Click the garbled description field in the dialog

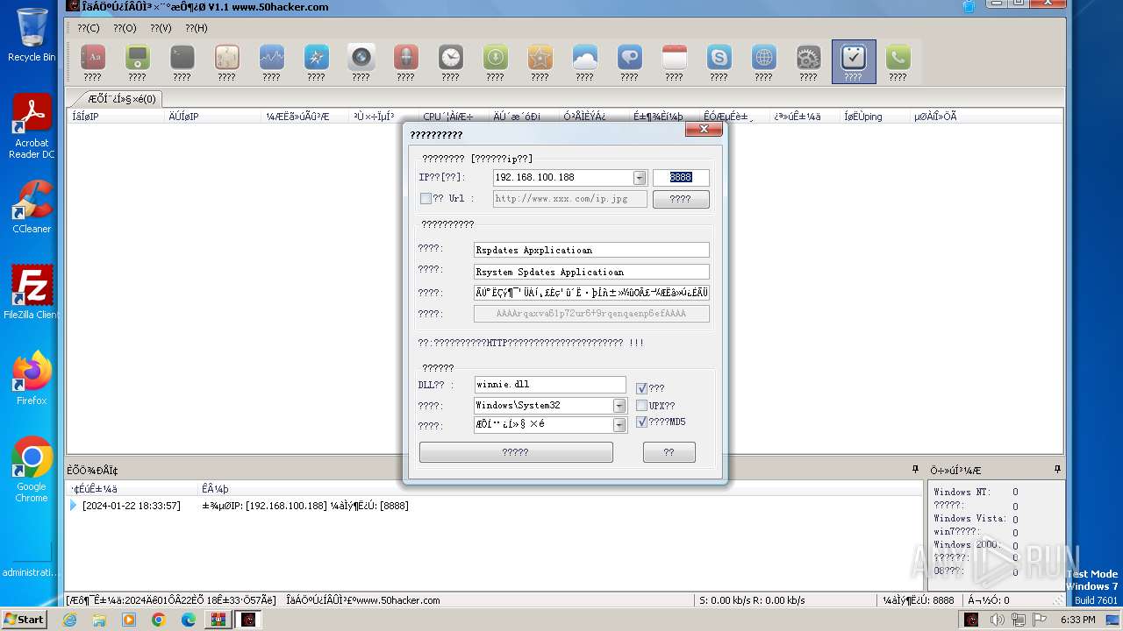(x=591, y=293)
